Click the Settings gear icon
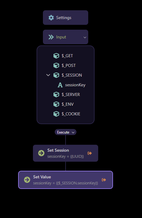 [51, 18]
